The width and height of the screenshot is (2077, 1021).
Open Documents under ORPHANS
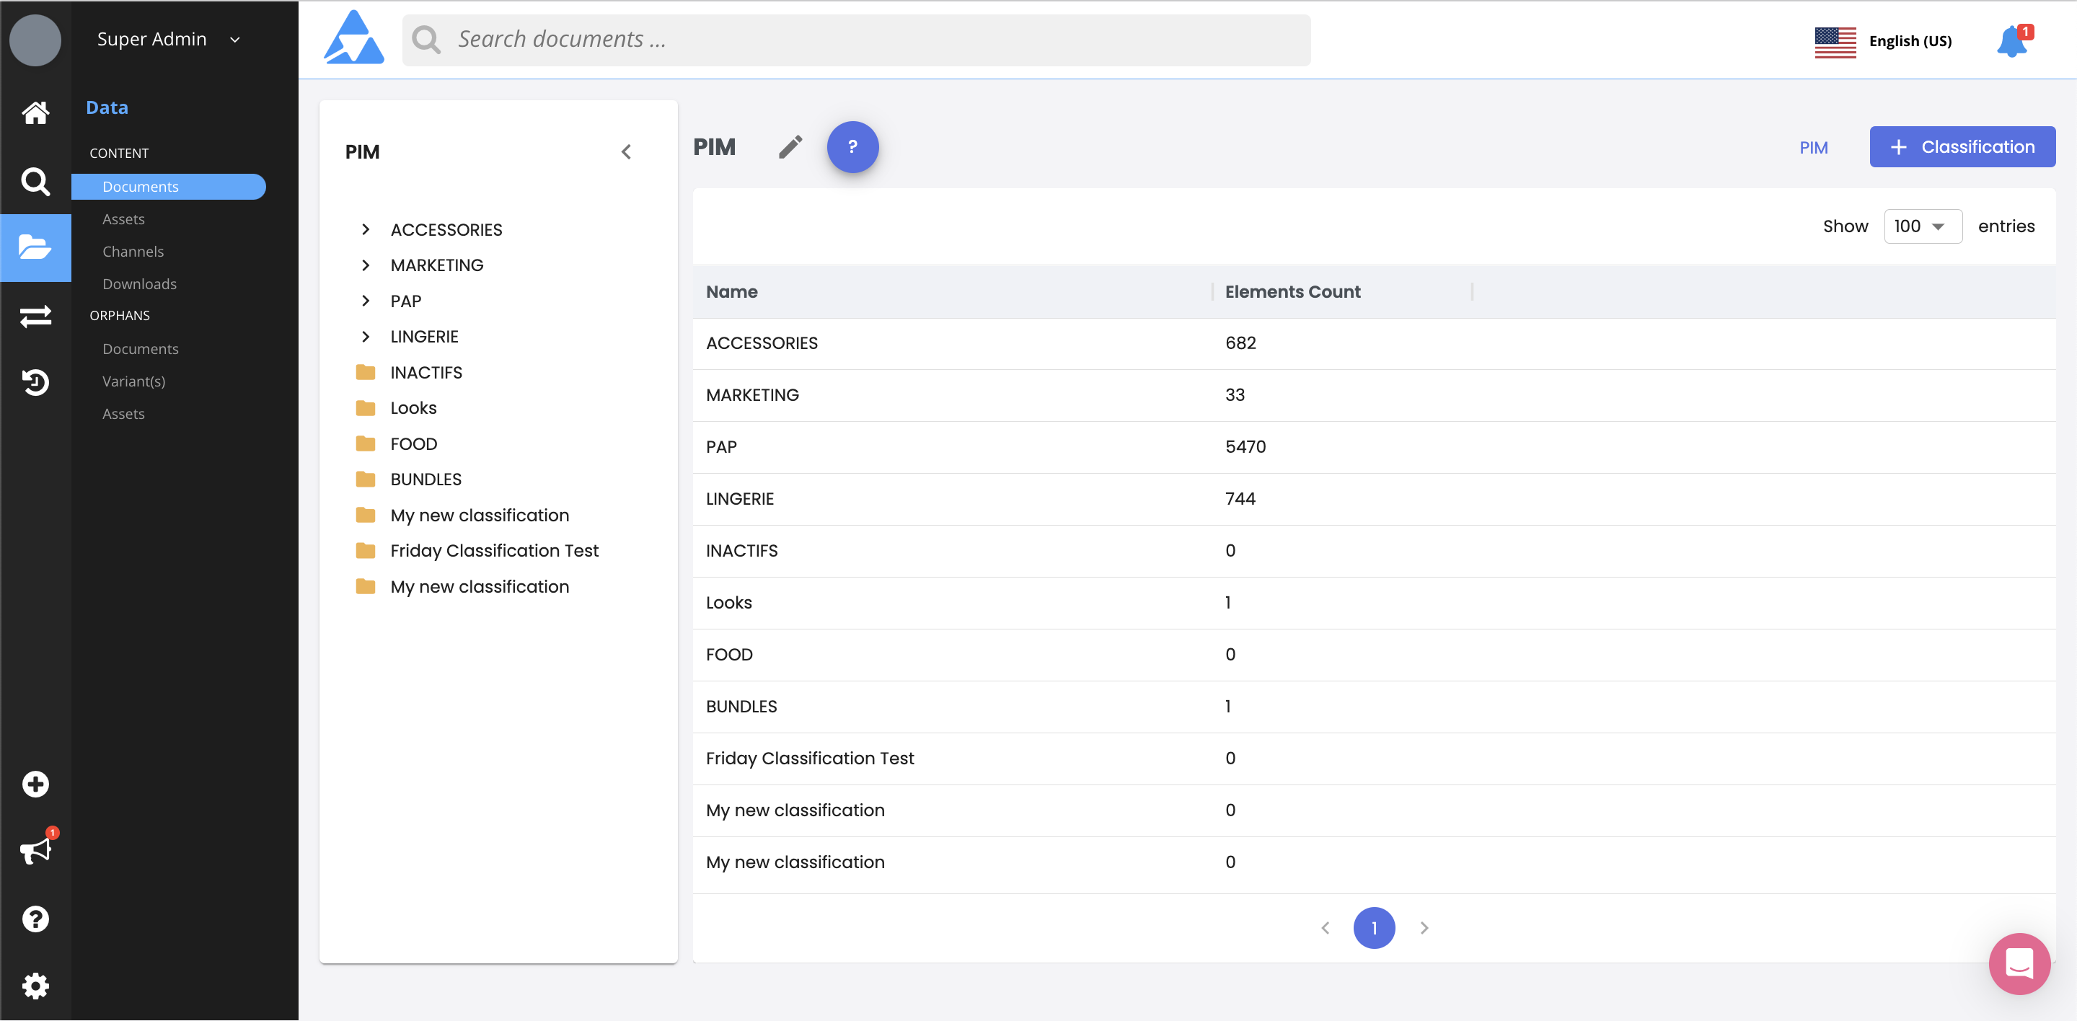click(x=141, y=349)
